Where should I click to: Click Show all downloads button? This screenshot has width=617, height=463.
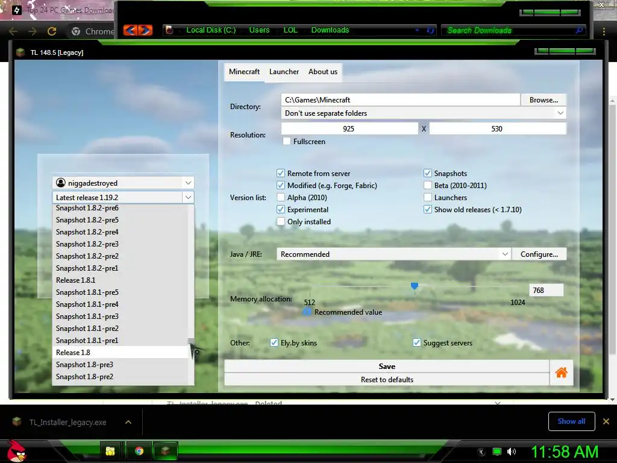coord(571,421)
